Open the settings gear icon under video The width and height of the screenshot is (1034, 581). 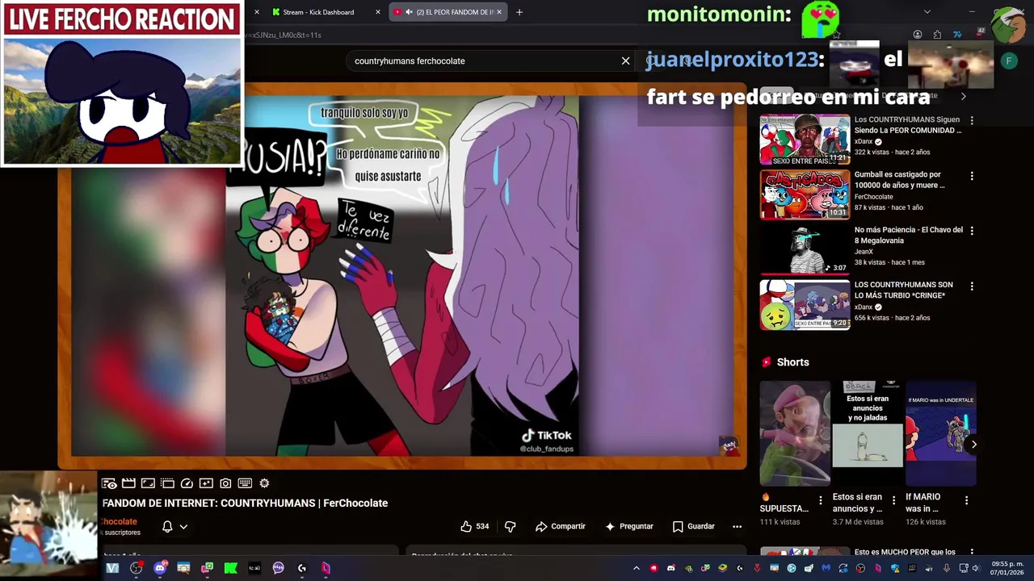tap(264, 483)
